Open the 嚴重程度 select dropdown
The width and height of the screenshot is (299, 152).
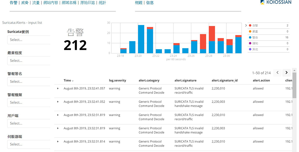pos(29,61)
